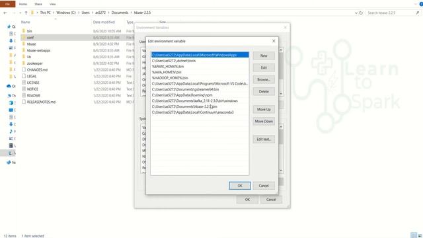
Task: Click the OneDrive cloud icon in sidebar
Action: 9,86
